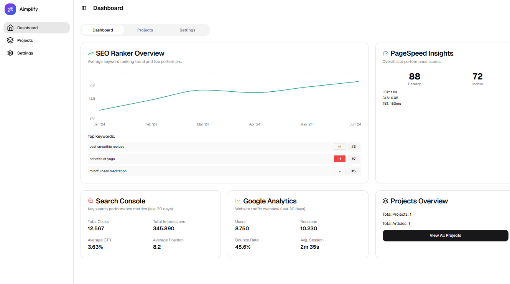Select the best smoothie recipes keyword row
This screenshot has width=510, height=284.
107,147
